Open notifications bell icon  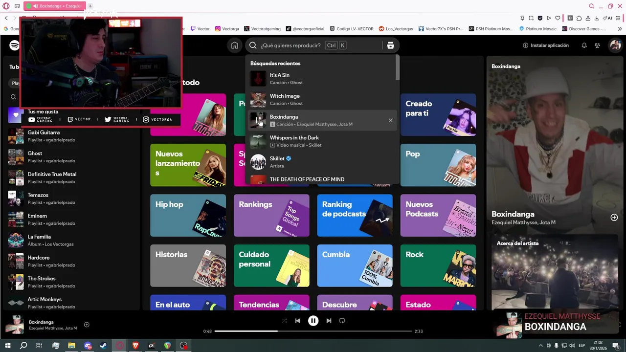[584, 45]
